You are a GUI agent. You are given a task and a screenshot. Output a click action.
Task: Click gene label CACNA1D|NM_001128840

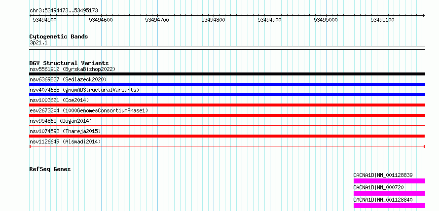(x=383, y=200)
